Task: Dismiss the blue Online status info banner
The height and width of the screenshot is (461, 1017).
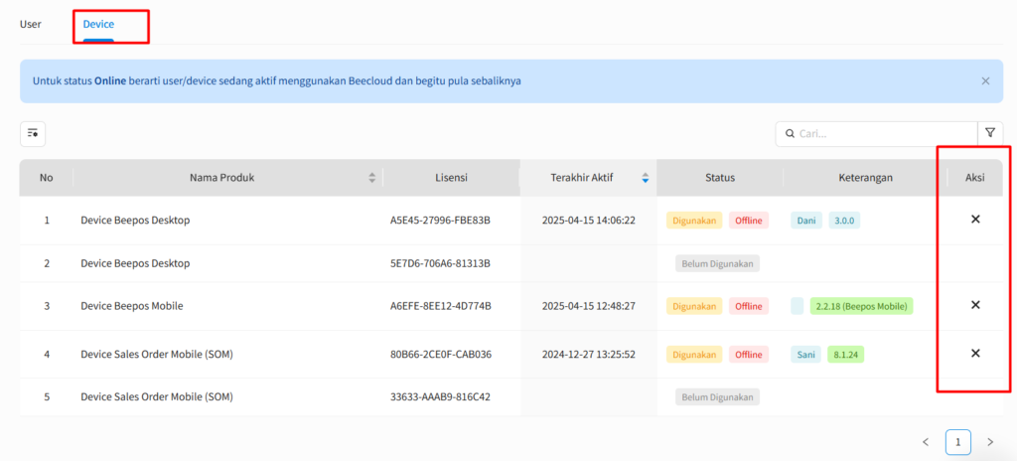Action: click(x=985, y=80)
